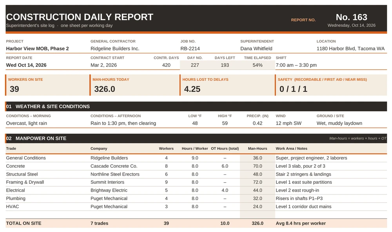Click the Construction Daily Report title
This screenshot has width=392, height=232.
pos(80,17)
